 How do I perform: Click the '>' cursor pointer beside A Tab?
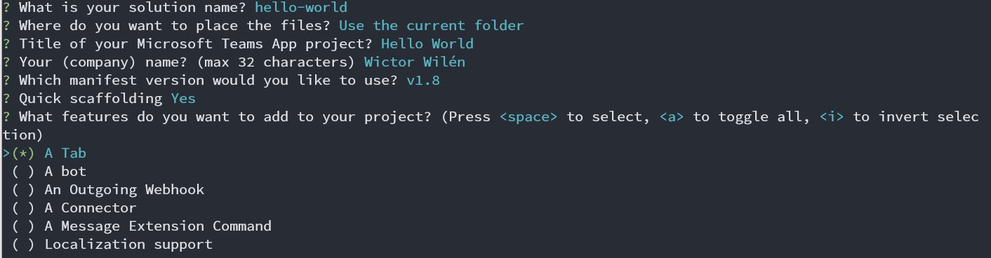(x=6, y=153)
